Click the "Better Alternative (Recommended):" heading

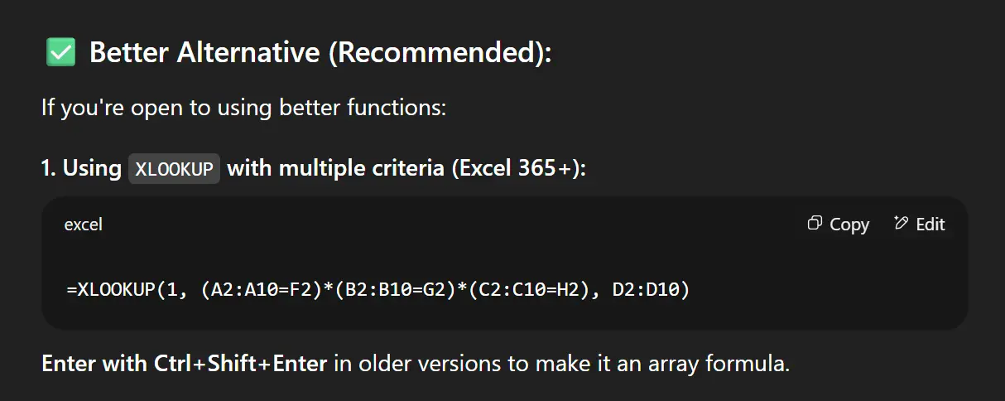click(x=320, y=53)
